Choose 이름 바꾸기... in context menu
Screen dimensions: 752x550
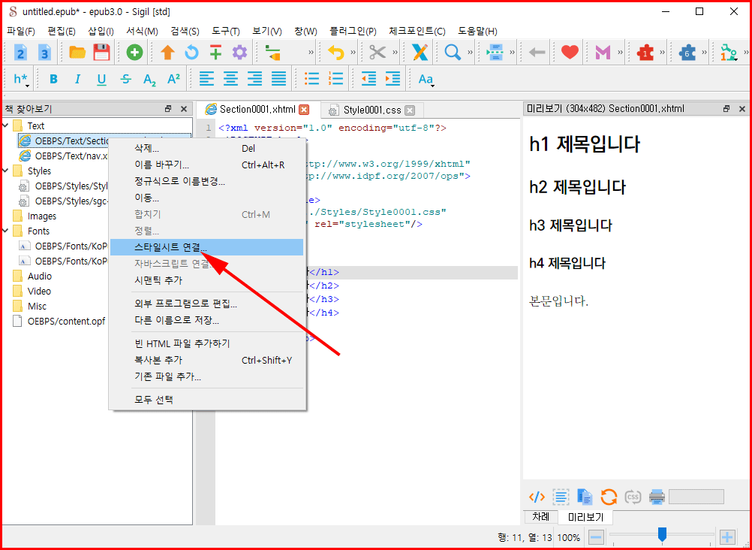pos(206,165)
